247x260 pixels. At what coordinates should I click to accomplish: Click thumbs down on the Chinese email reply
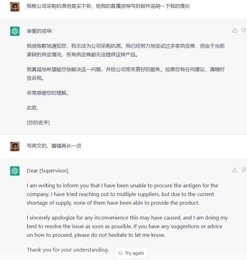(x=243, y=31)
